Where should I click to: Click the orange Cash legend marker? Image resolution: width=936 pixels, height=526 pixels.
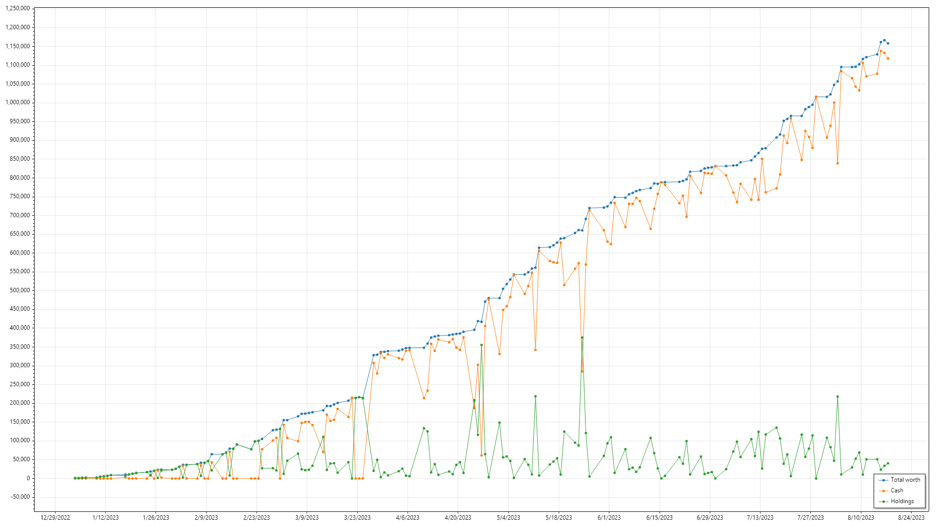tap(883, 491)
